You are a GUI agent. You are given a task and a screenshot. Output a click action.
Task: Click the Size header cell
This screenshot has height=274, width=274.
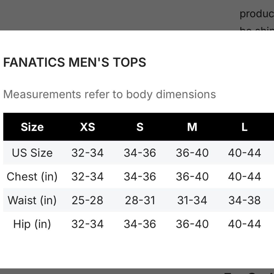32,127
